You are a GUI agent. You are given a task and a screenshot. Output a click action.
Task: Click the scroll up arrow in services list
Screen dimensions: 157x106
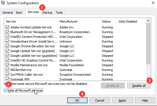(x=148, y=21)
